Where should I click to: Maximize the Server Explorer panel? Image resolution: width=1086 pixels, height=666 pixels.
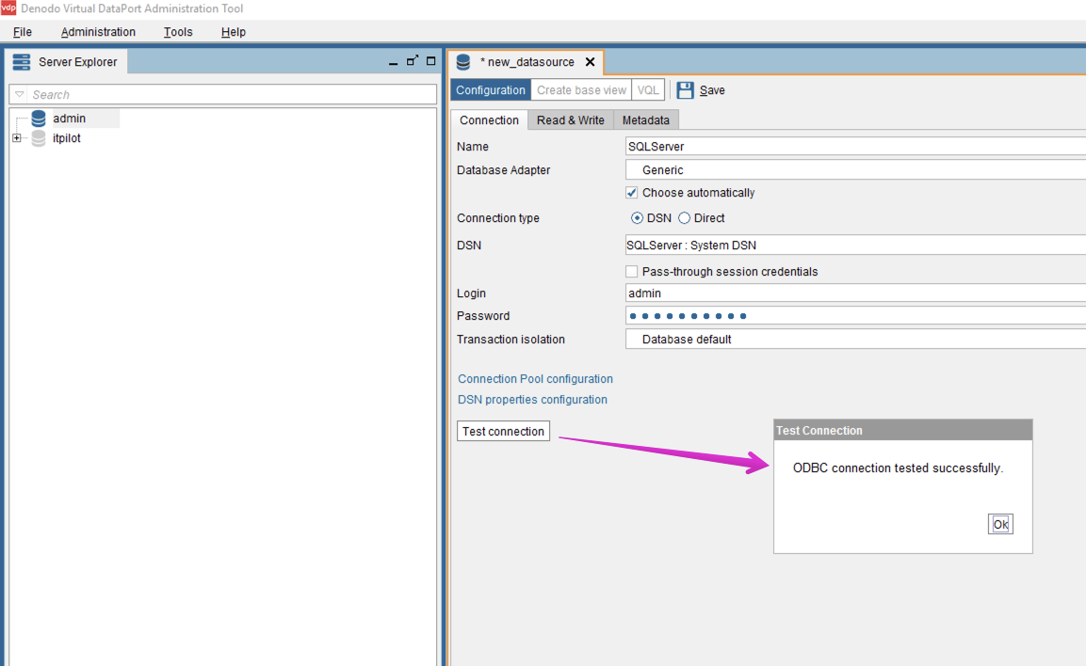click(430, 61)
